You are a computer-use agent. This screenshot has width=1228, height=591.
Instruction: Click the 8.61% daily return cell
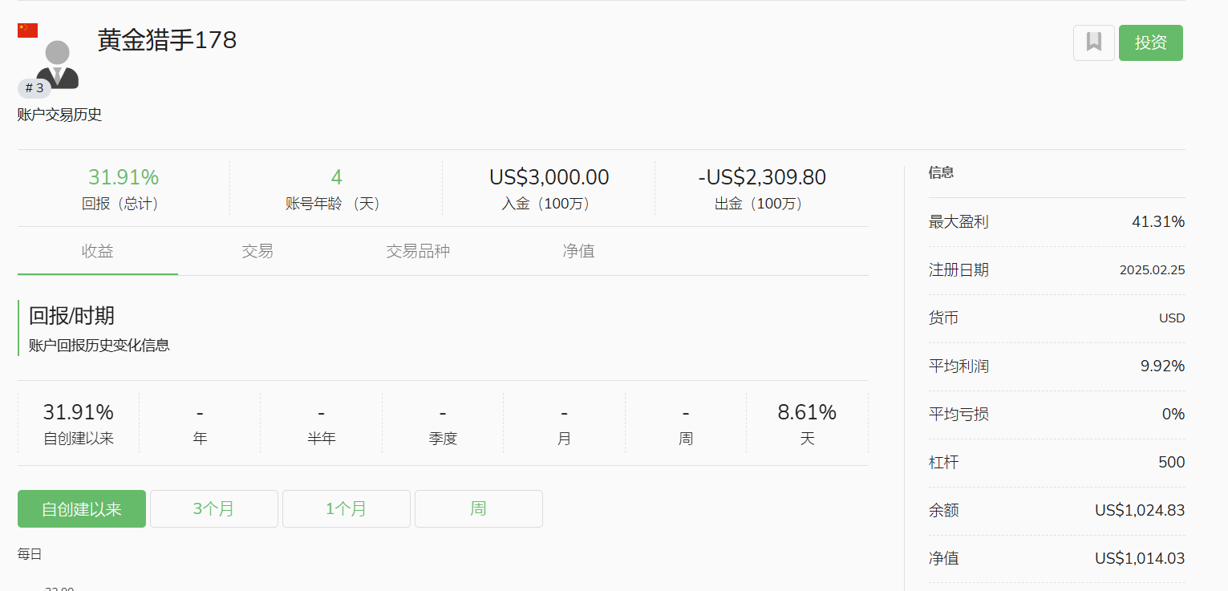coord(807,413)
